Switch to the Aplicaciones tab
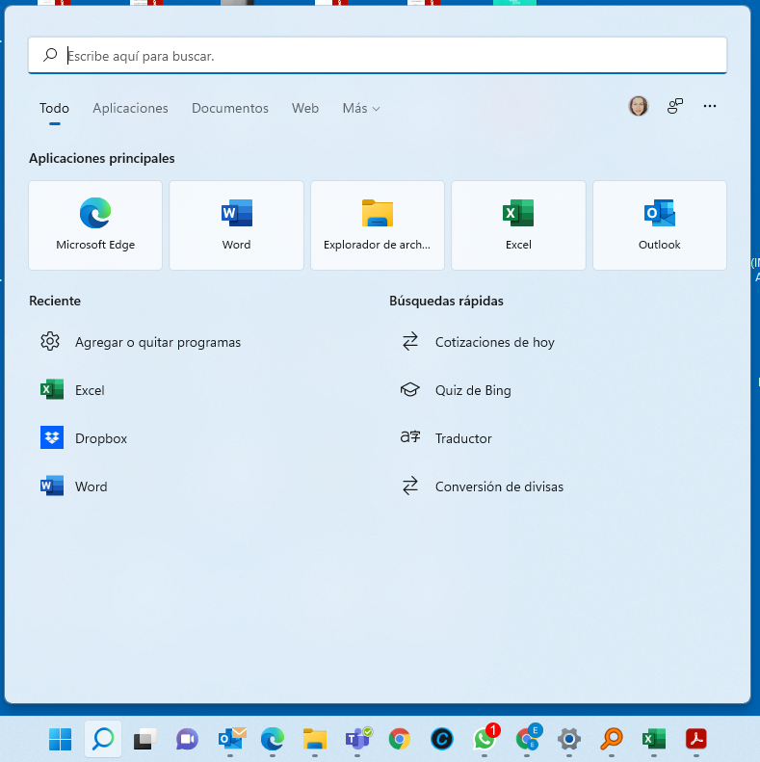The width and height of the screenshot is (760, 762). pyautogui.click(x=130, y=108)
